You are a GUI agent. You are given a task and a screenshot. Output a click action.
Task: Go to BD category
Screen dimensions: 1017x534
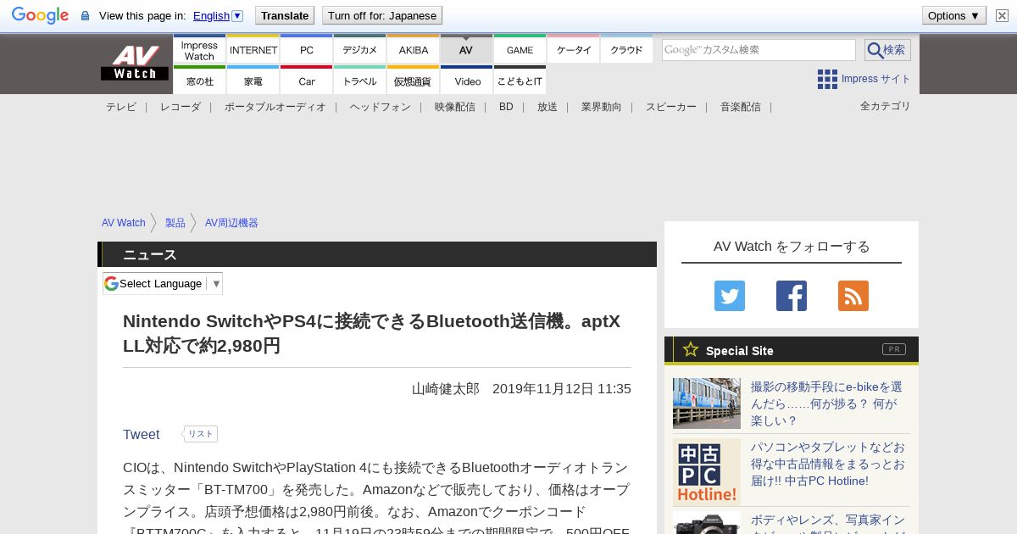(506, 107)
